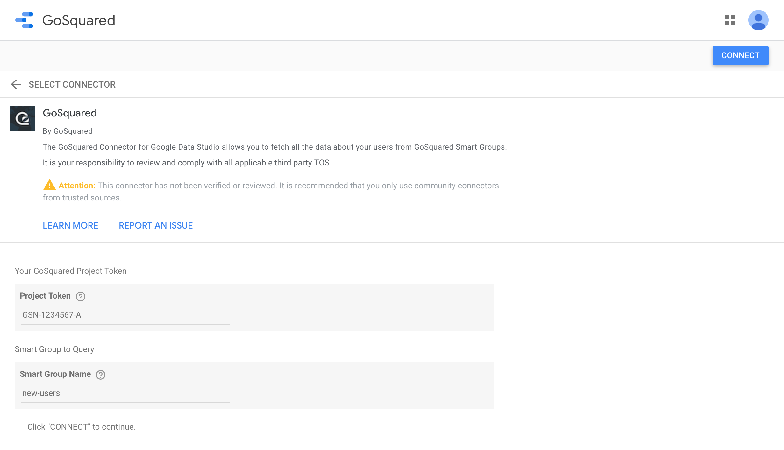
Task: Click the Smart Group Name help icon
Action: [101, 375]
